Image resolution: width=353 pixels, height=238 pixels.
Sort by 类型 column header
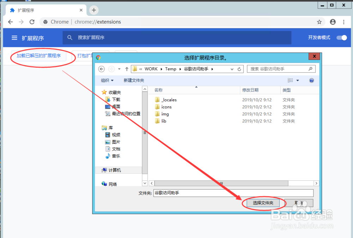300,90
